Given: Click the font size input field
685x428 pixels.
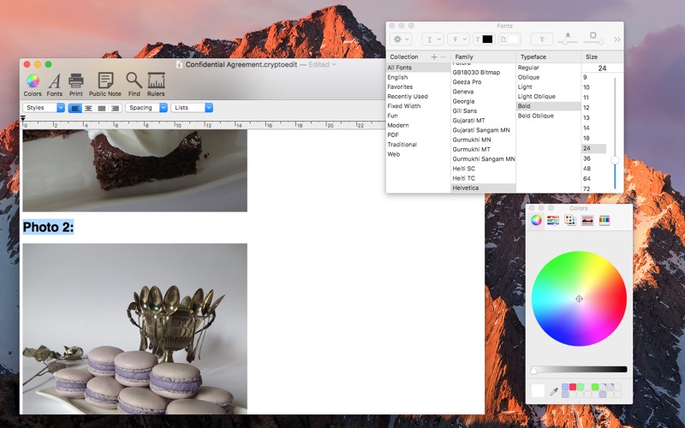Looking at the screenshot, I should coord(602,68).
